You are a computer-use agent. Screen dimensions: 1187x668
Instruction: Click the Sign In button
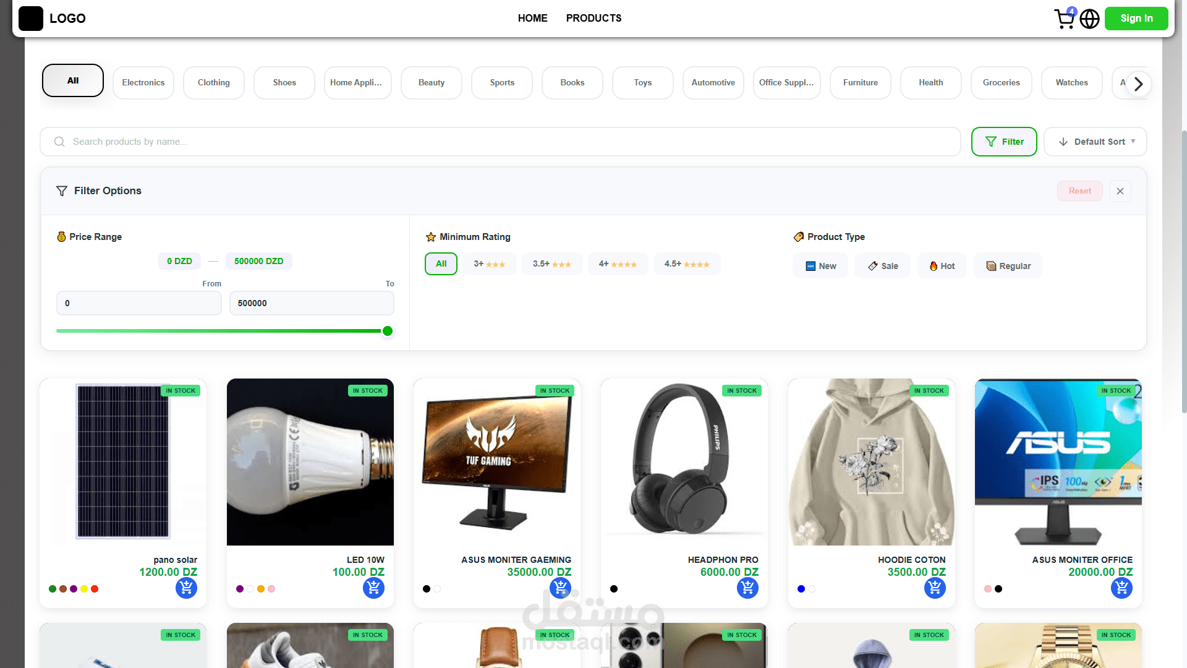[1136, 19]
